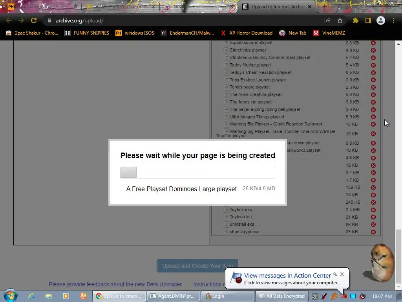
Task: Share this page from the address bar
Action: point(327,20)
